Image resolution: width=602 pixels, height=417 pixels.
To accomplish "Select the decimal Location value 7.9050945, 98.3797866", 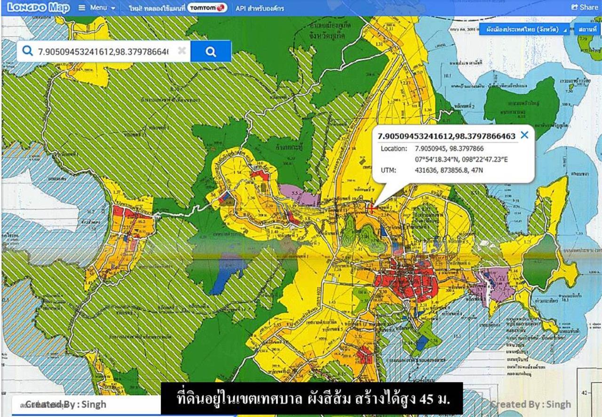I will pos(448,149).
